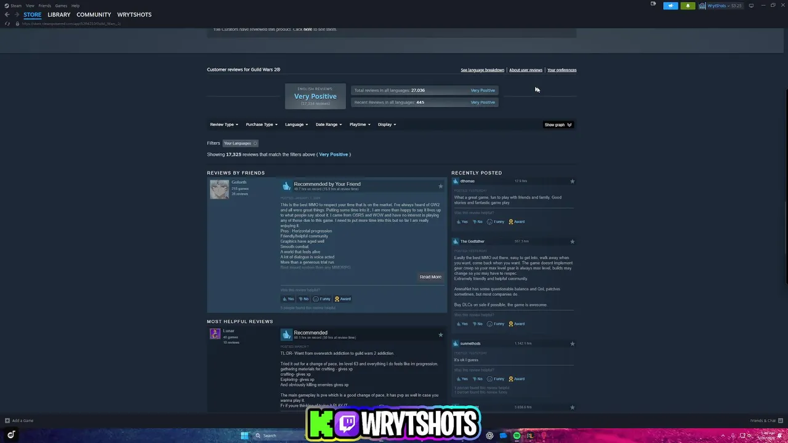Give an Award to dthomas review

517,221
